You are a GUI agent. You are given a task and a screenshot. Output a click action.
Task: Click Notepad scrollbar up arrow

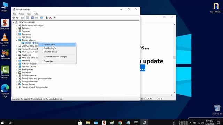point(174,25)
